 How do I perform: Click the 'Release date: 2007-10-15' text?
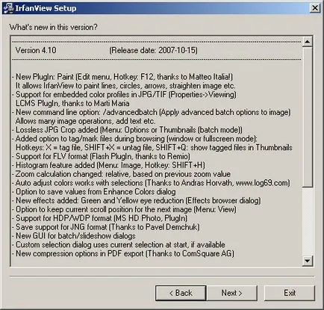[153, 50]
